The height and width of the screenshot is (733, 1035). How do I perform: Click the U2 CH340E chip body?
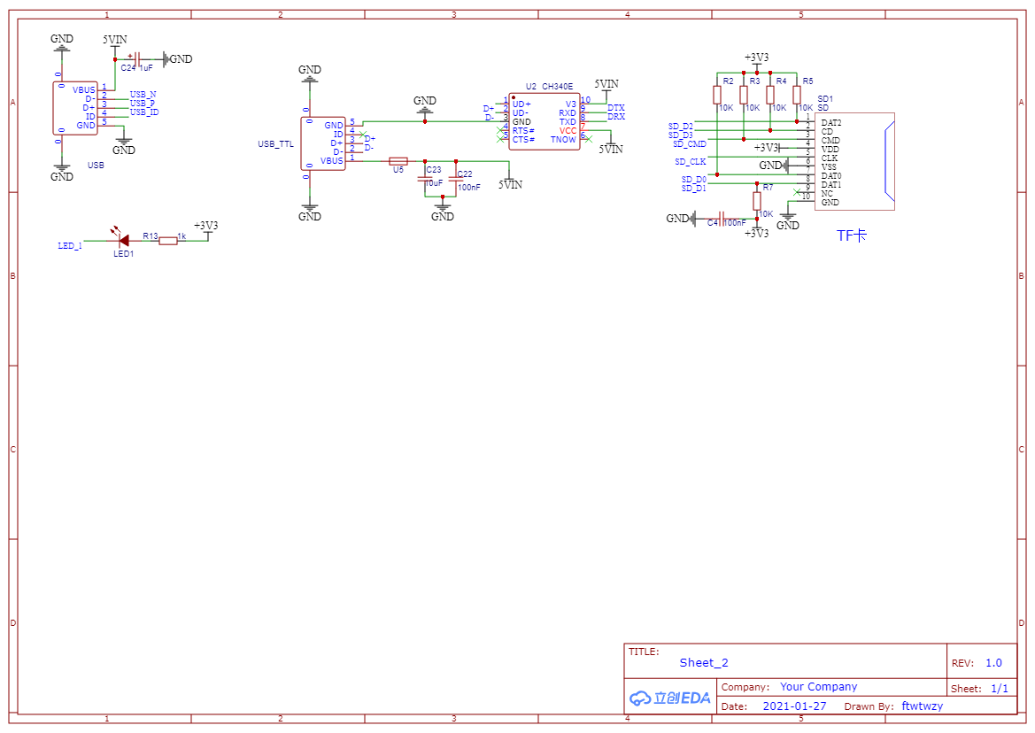click(545, 121)
